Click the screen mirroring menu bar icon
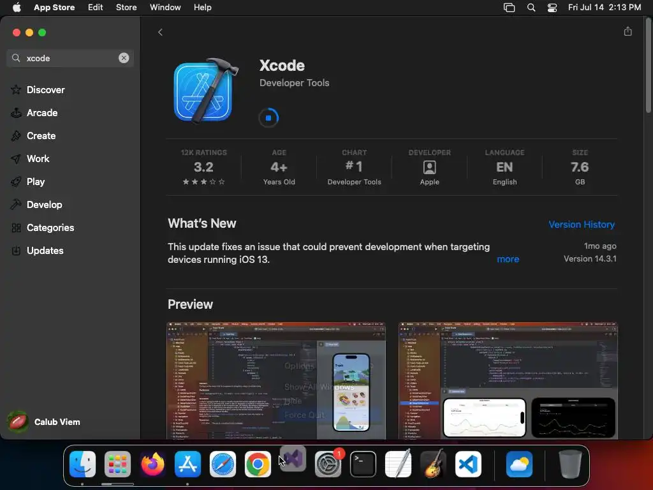The height and width of the screenshot is (490, 653). pyautogui.click(x=509, y=8)
